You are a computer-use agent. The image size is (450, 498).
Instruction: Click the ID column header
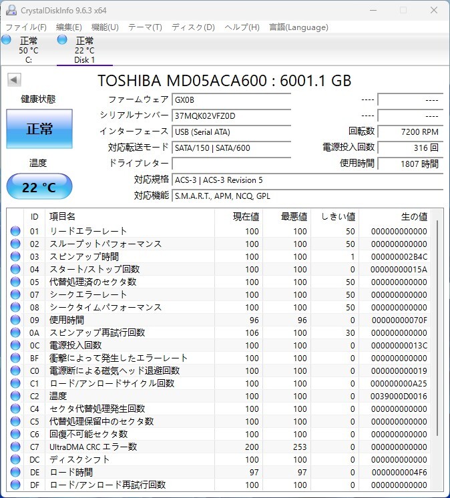tap(34, 216)
